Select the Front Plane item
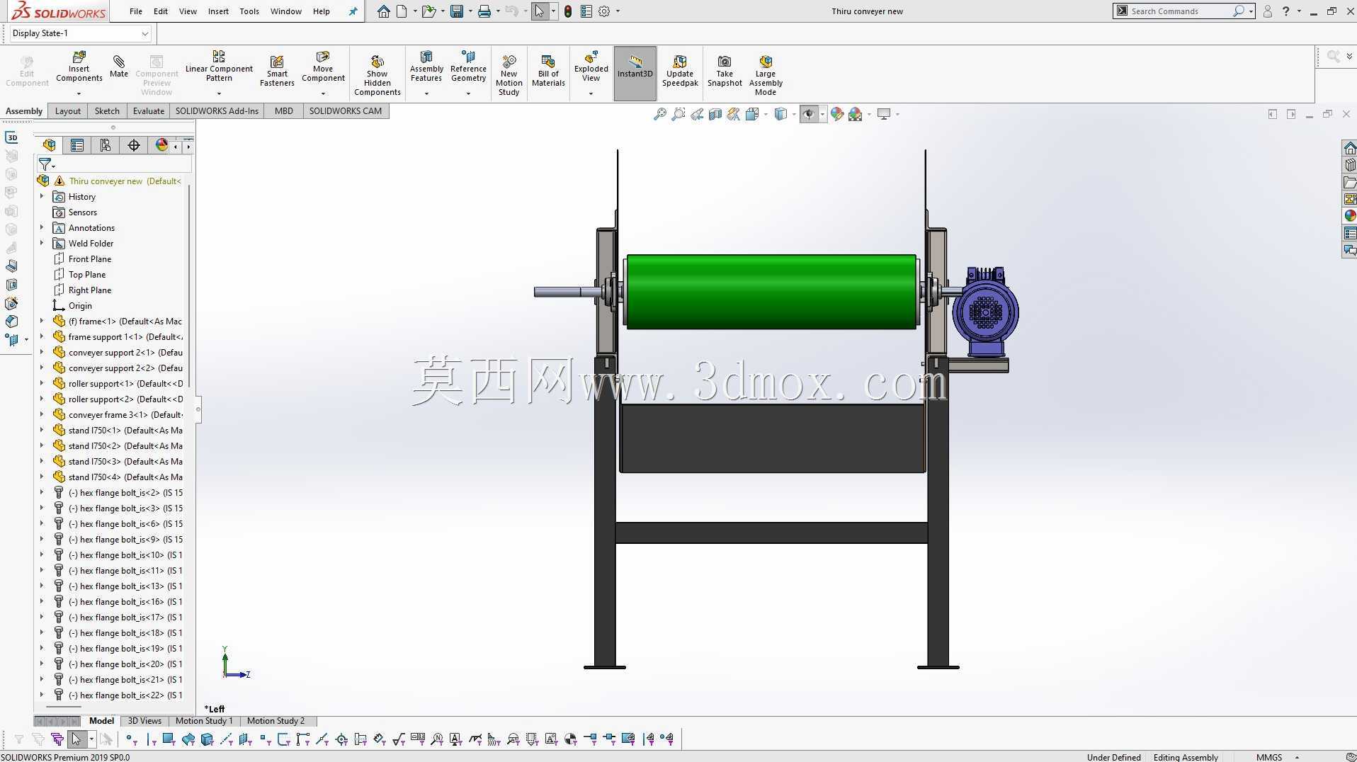 [89, 258]
